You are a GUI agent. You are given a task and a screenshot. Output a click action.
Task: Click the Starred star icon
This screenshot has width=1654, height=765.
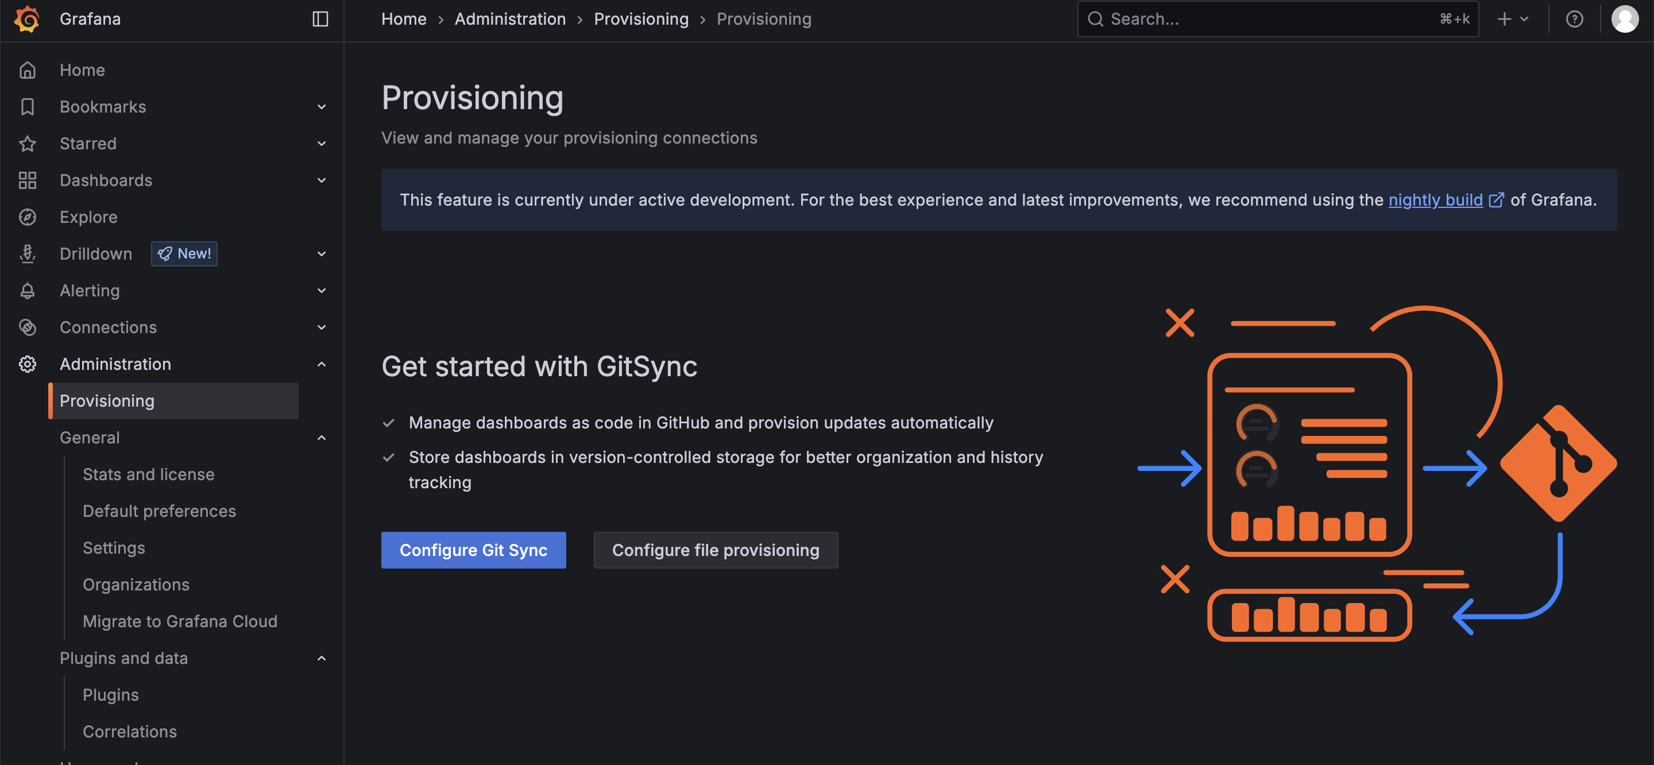coord(27,143)
